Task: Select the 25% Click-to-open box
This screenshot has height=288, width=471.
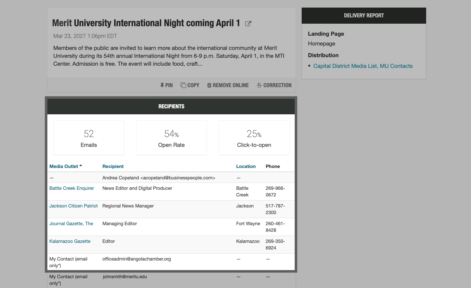Action: point(254,137)
